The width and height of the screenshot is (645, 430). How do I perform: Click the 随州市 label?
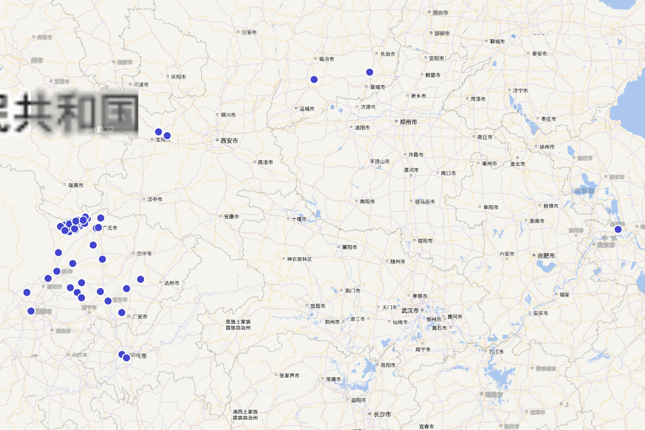[x=398, y=261]
